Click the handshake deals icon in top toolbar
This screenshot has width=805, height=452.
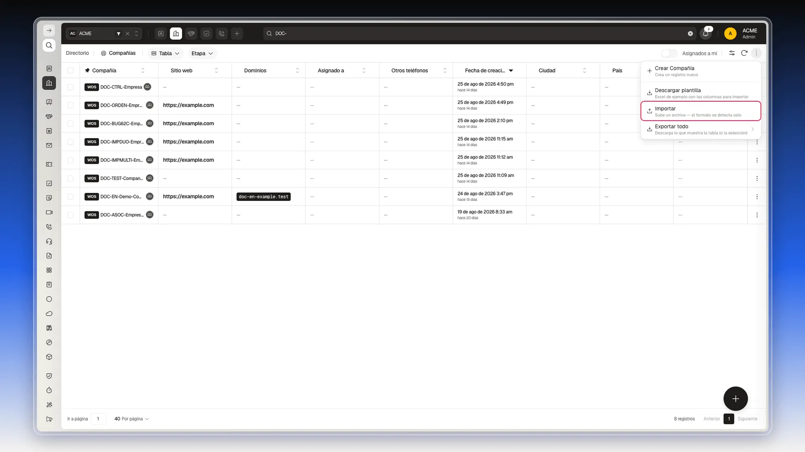pyautogui.click(x=191, y=33)
